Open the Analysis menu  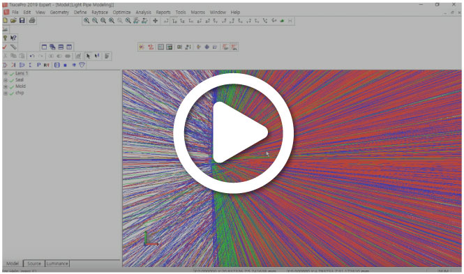pos(143,12)
